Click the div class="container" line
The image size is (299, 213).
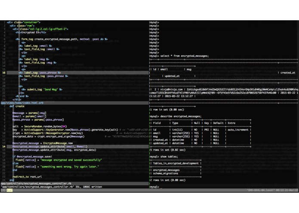pyautogui.click(x=24, y=22)
